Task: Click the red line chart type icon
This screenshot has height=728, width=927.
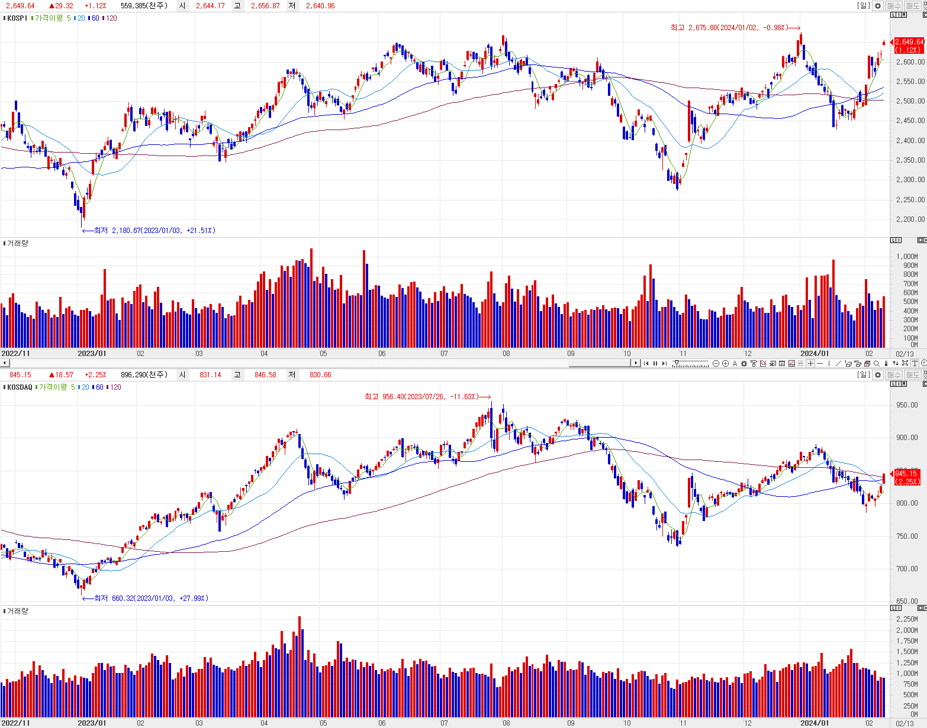Action: pos(791,363)
